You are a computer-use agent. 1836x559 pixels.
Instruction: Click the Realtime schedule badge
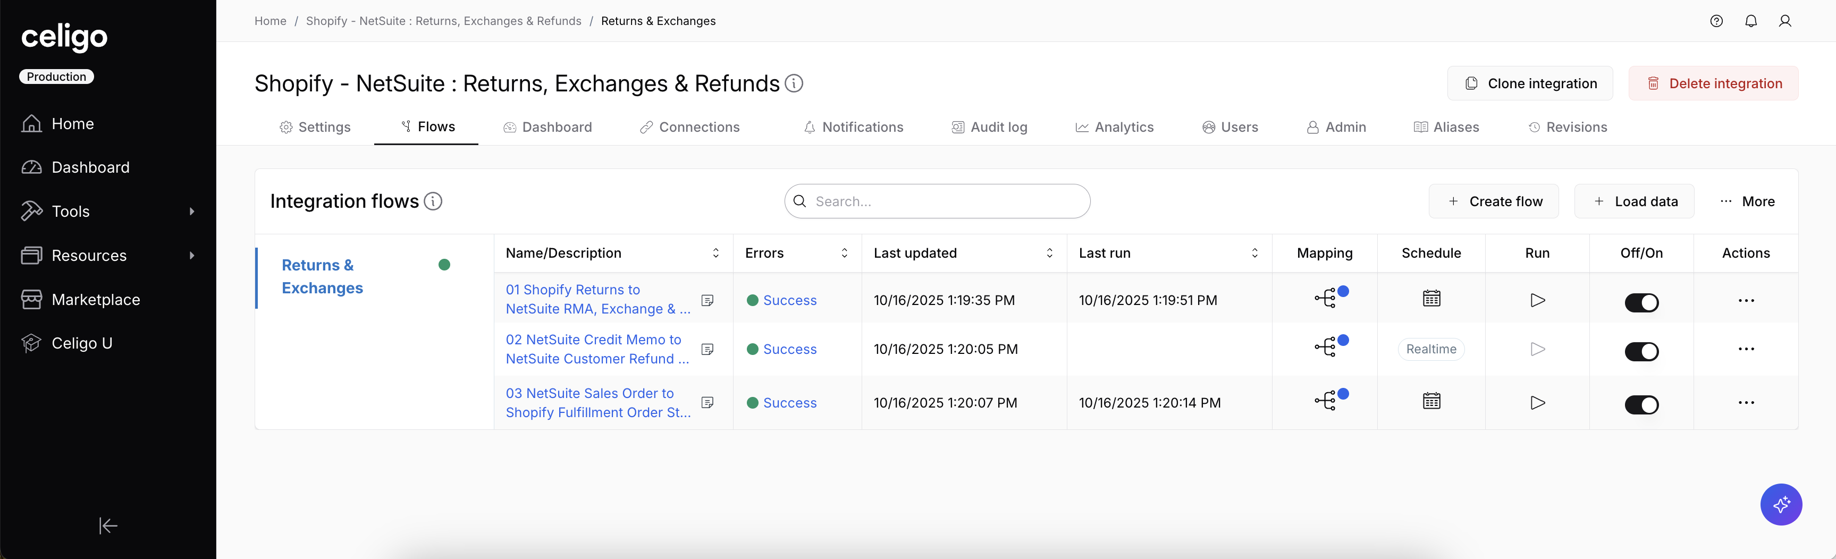(1431, 350)
